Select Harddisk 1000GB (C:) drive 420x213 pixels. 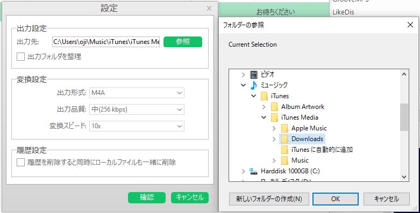[290, 171]
